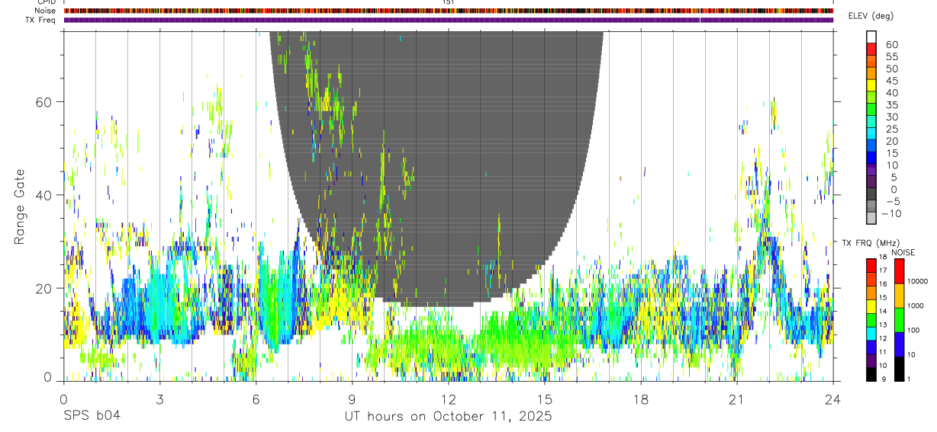This screenshot has height=432, width=937.
Task: Click the multicolored Noise strip above the plot
Action: [x=448, y=11]
